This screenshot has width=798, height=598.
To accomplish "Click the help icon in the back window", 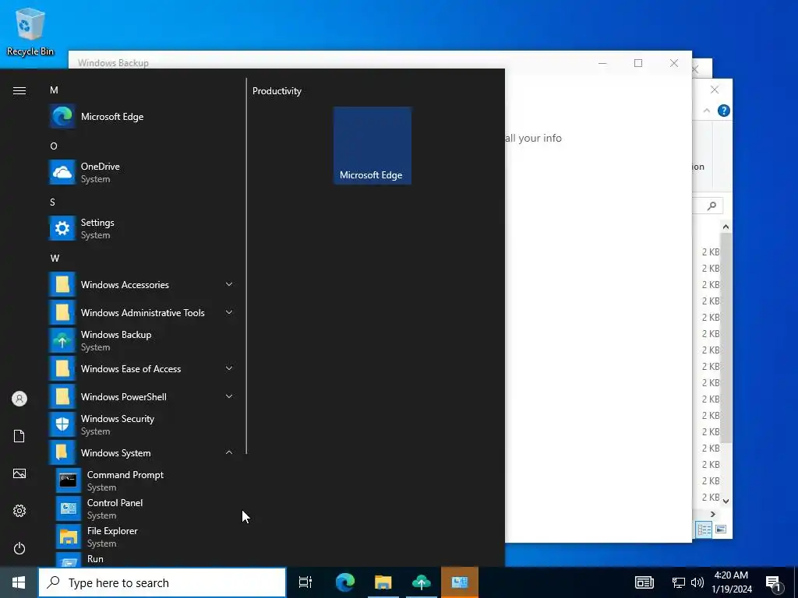I will click(724, 111).
